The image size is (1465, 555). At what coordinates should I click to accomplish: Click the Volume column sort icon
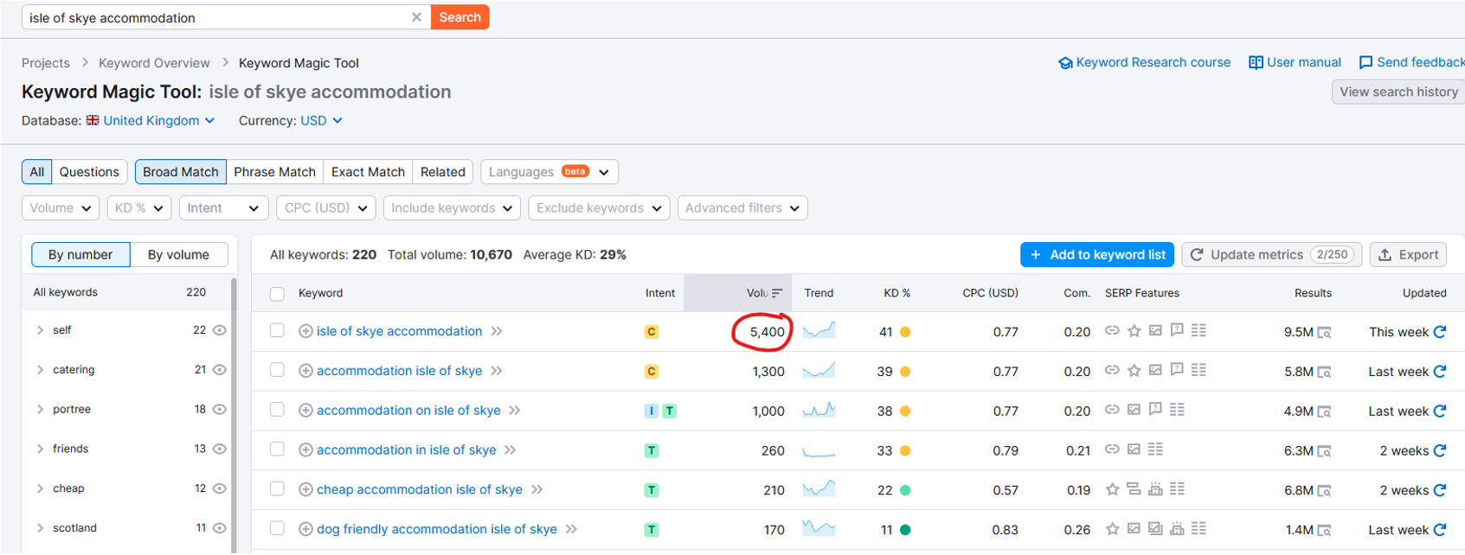[777, 293]
